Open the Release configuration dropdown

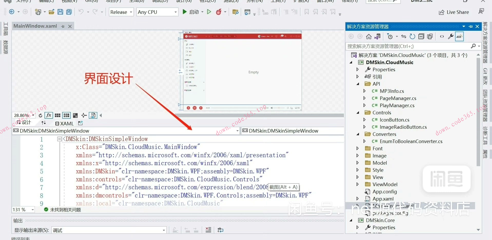pos(121,12)
